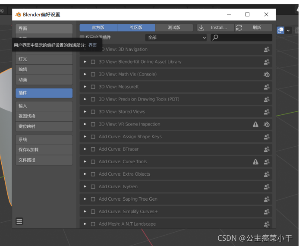The width and height of the screenshot is (299, 246).
Task: Open the 灯光 preferences section
Action: click(44, 59)
